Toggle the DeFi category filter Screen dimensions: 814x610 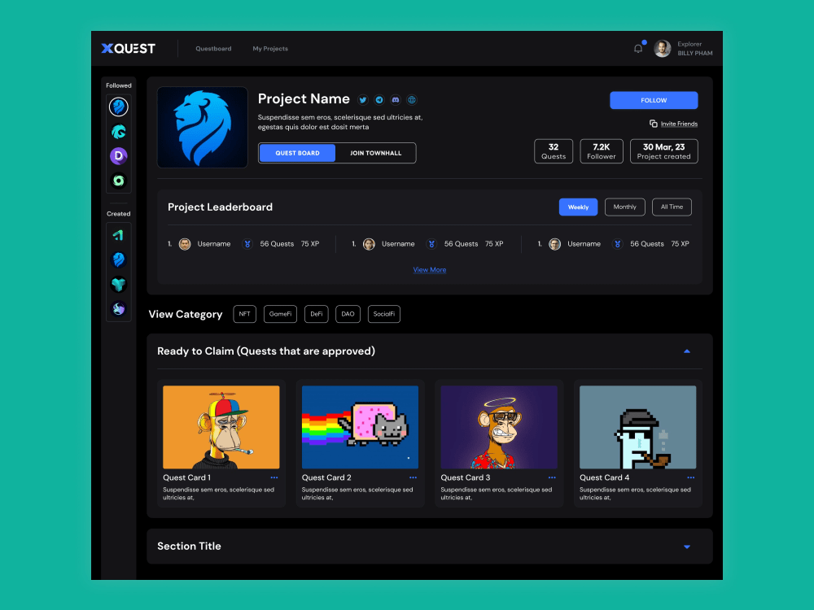coord(316,313)
